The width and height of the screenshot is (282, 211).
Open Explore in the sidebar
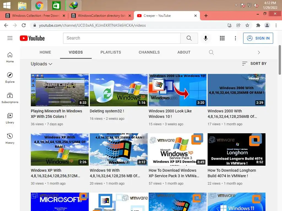click(10, 78)
